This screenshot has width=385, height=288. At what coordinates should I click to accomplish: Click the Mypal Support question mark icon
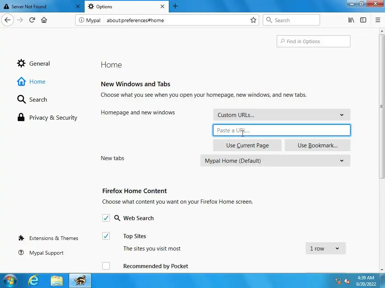(21, 252)
